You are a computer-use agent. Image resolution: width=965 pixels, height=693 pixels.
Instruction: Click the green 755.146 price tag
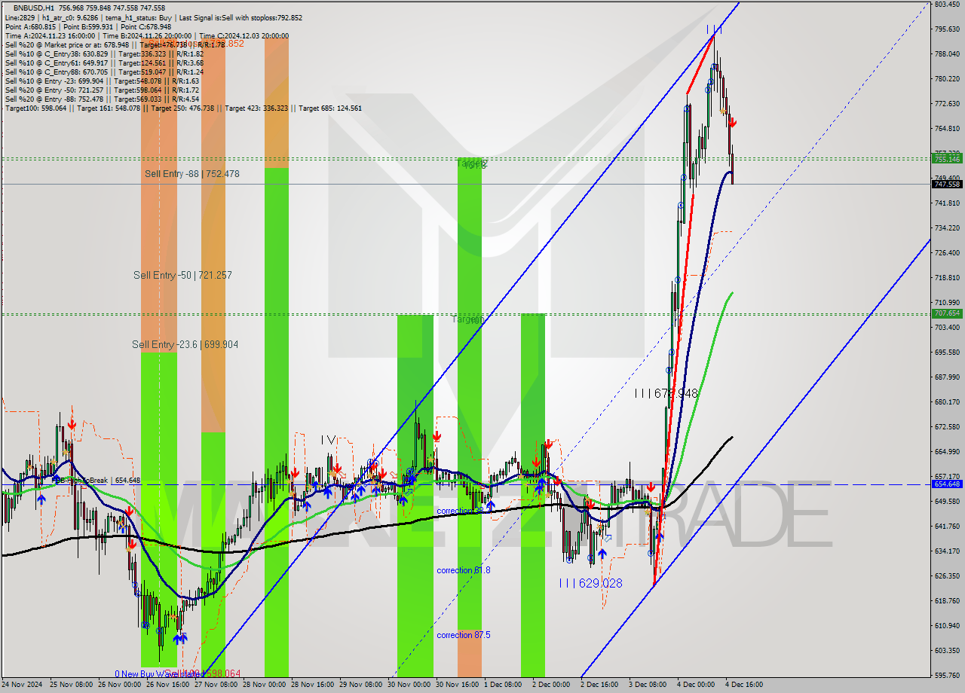point(948,159)
